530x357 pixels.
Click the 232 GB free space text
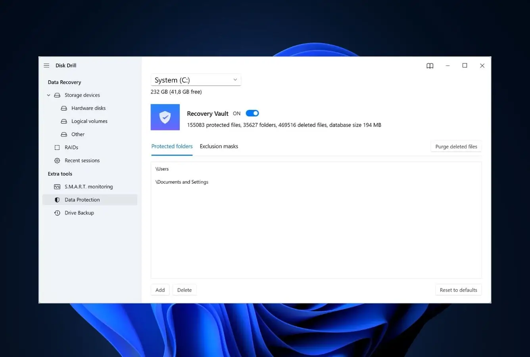pos(176,92)
